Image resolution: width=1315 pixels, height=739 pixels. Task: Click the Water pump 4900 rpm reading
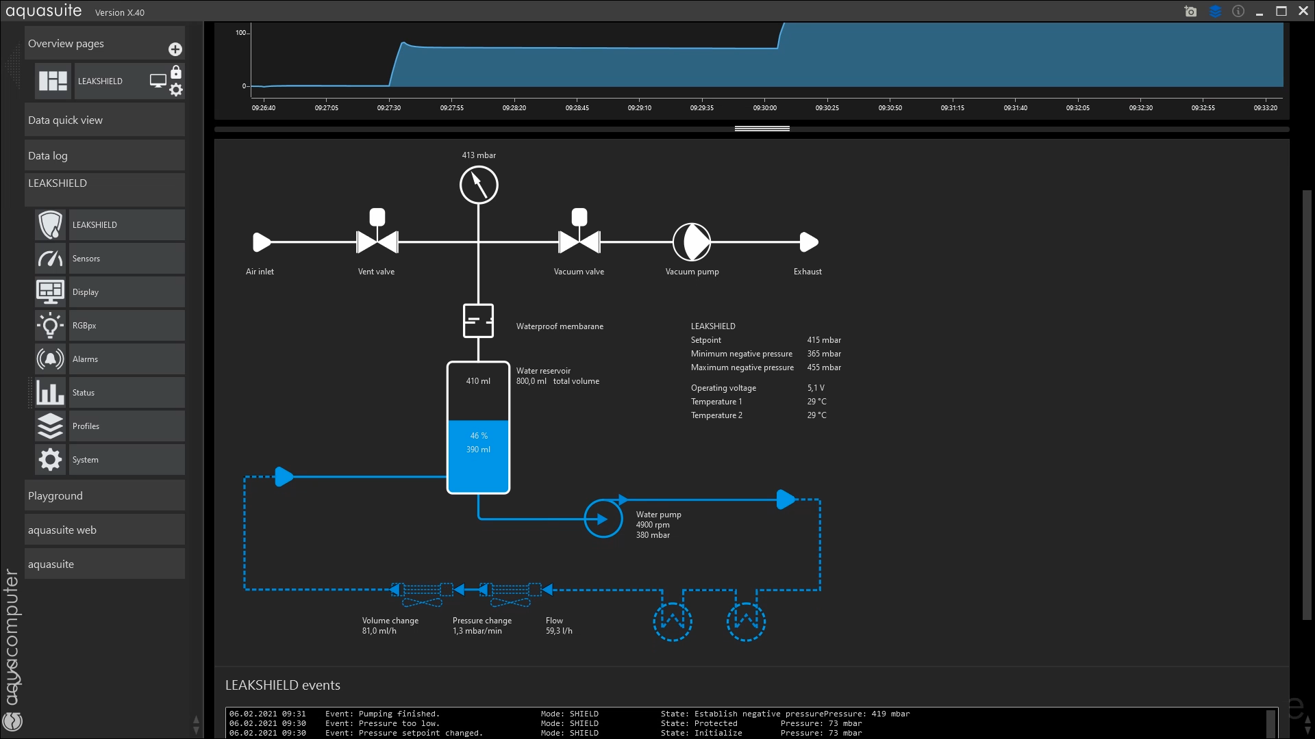pyautogui.click(x=653, y=525)
